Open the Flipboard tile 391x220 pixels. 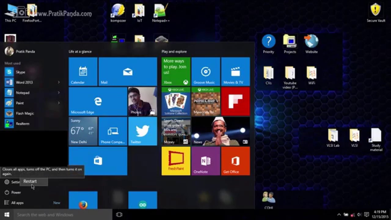(x=236, y=101)
